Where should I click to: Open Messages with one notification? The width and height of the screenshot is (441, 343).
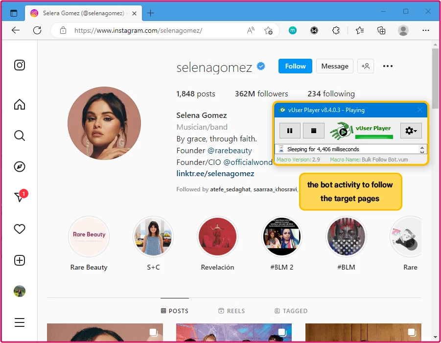[21, 196]
